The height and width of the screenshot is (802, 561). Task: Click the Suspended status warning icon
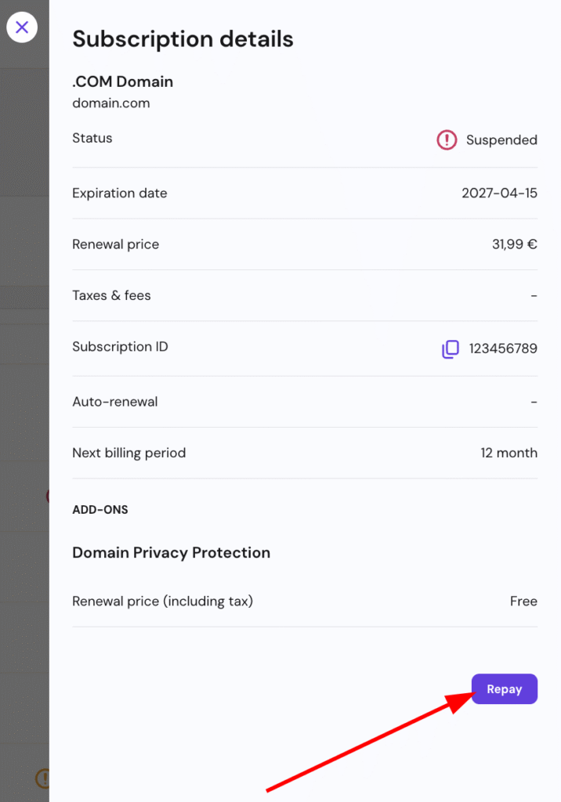[447, 140]
